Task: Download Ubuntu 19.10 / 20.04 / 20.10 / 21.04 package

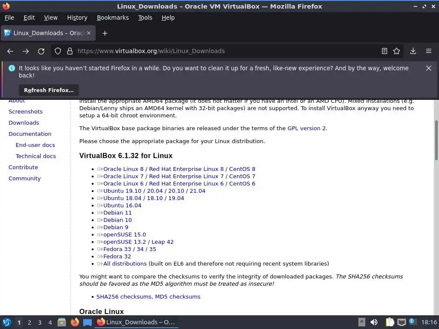Action: tap(154, 191)
